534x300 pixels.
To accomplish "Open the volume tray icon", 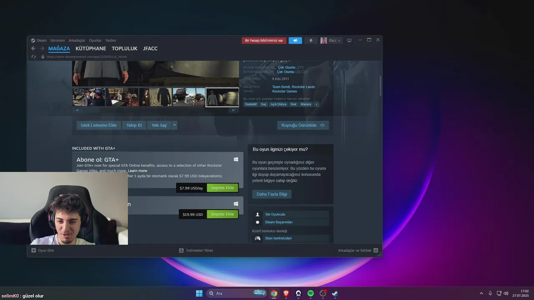I will point(506,293).
